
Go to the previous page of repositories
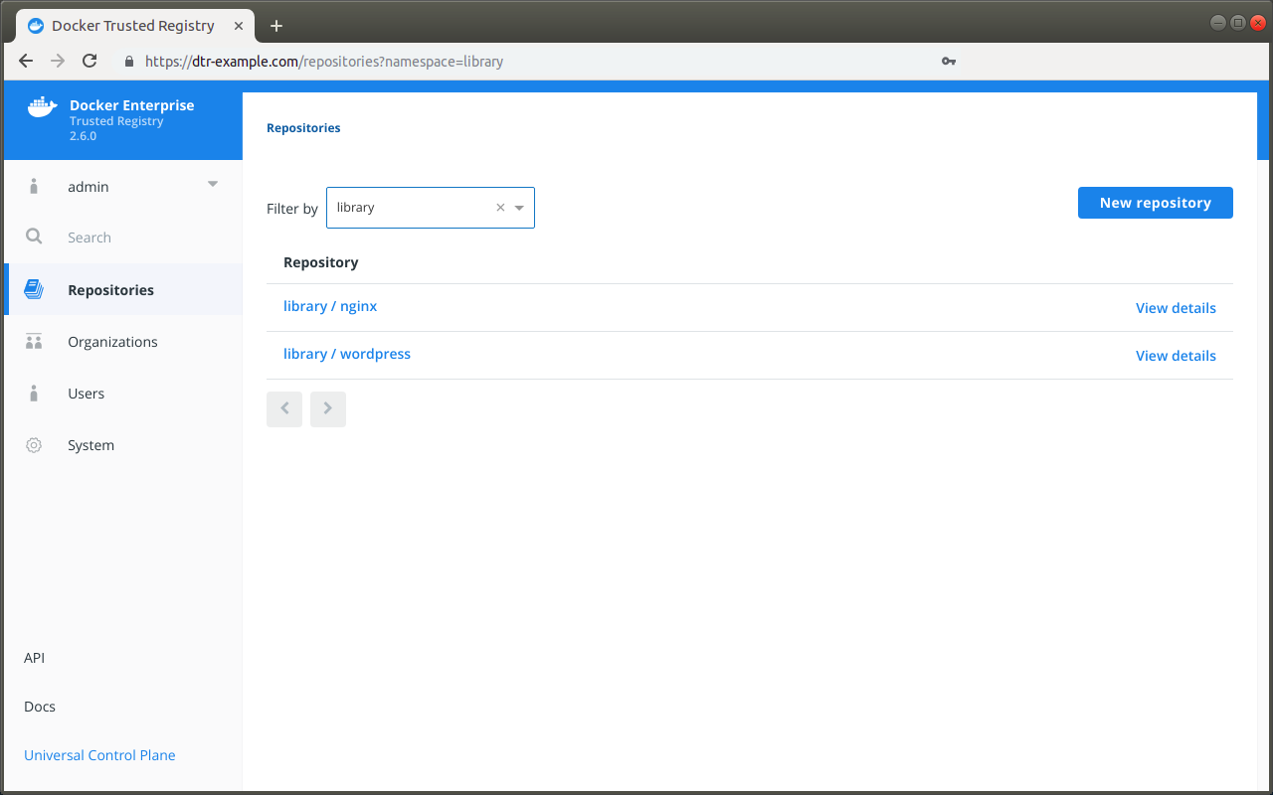[284, 408]
